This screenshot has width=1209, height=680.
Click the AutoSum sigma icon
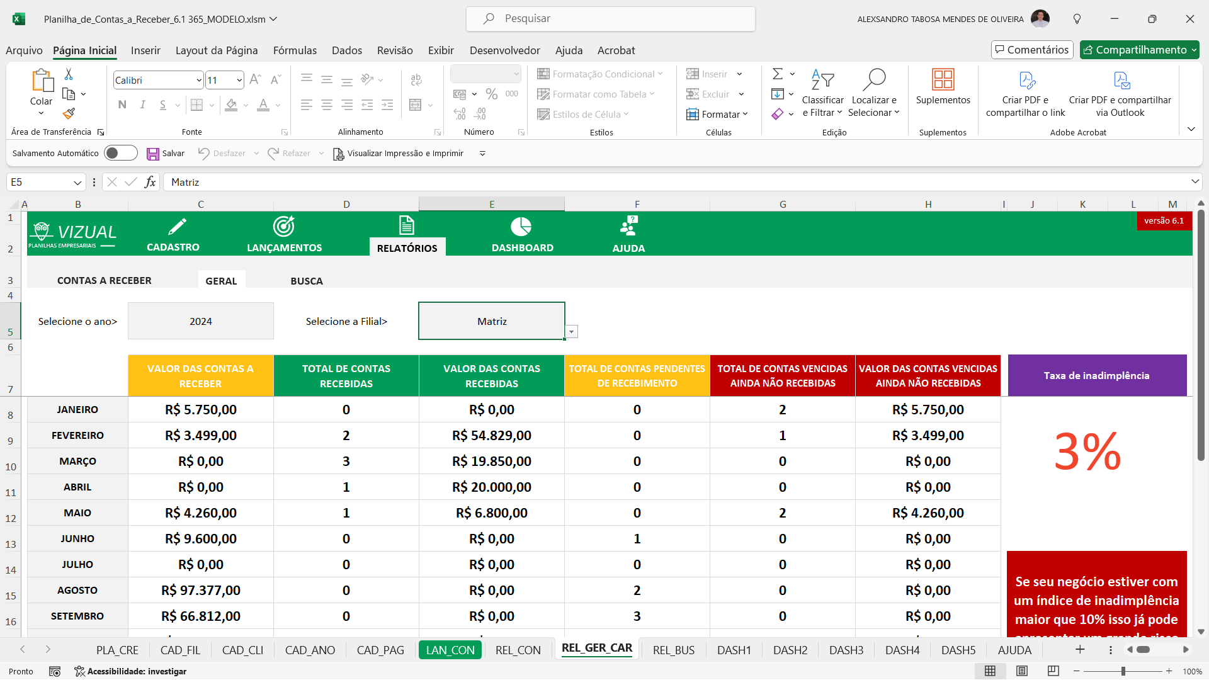point(778,74)
